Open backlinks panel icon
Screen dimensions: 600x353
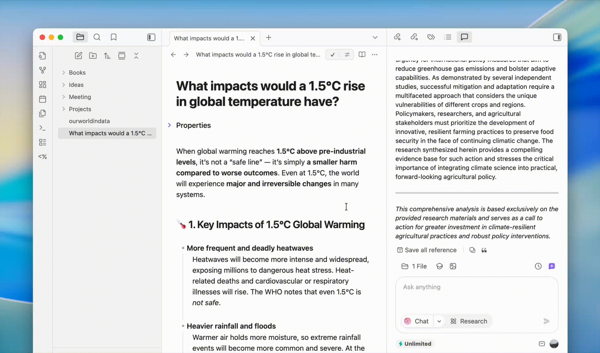pyautogui.click(x=397, y=37)
